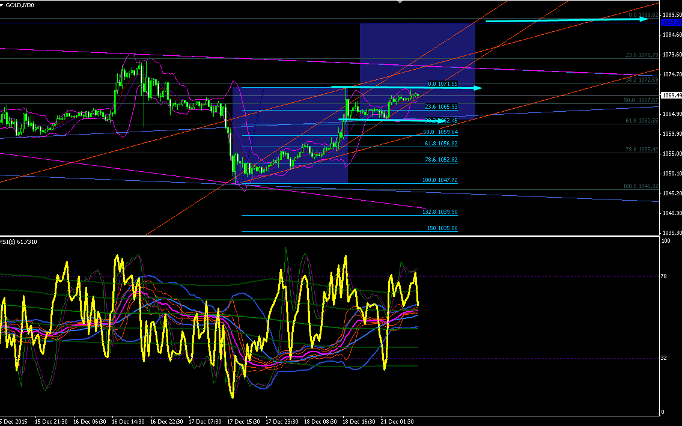682x426 pixels.
Task: Click the chart shift triangle marker at top
Action: pos(400,2)
